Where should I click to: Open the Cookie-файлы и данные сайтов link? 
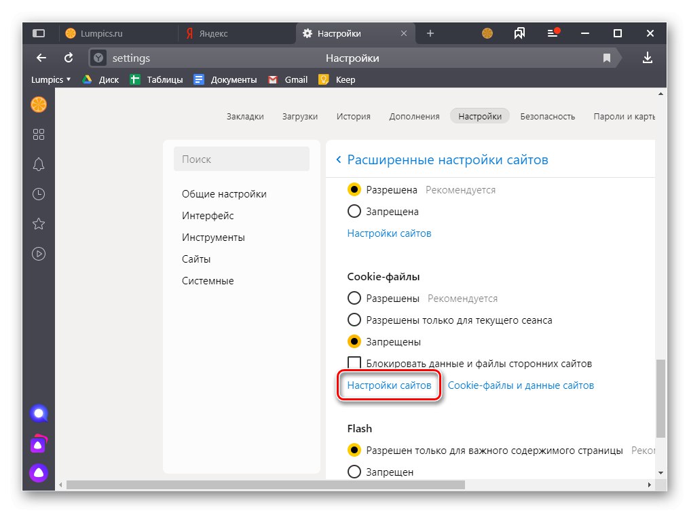520,385
